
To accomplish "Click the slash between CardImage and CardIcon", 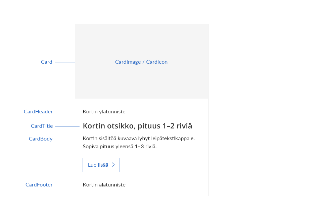I will click(143, 62).
